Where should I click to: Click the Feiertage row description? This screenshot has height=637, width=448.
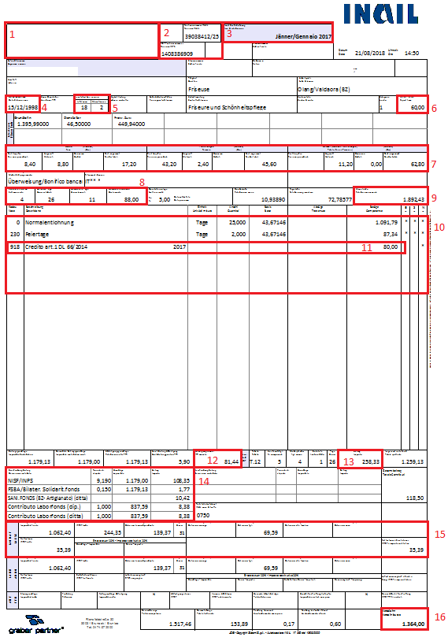coord(37,235)
